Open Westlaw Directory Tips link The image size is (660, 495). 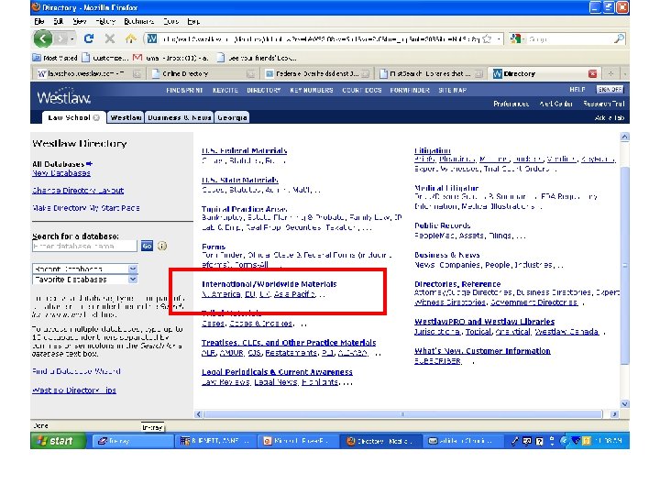pyautogui.click(x=74, y=390)
